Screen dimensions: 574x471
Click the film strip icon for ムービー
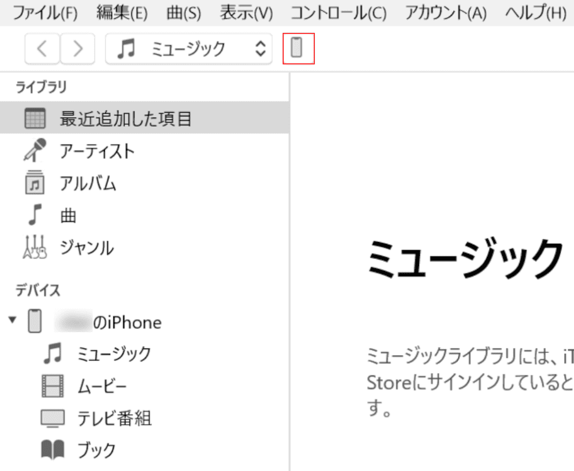[52, 386]
